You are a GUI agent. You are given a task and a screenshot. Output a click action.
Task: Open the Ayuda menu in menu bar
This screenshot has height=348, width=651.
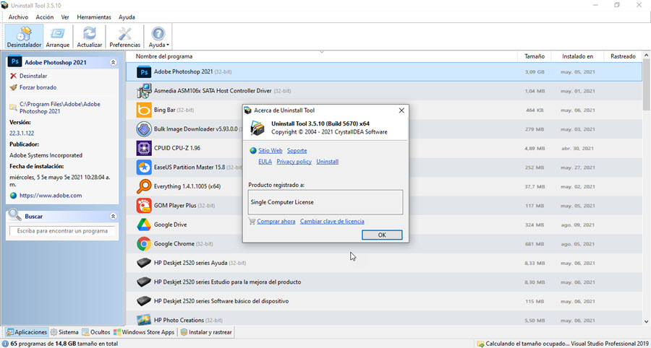pos(127,17)
